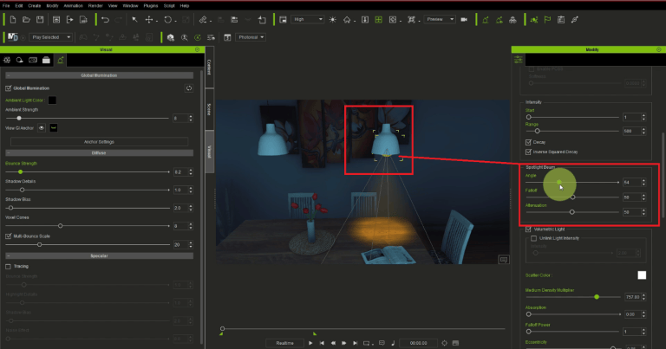Viewport: 666px width, 349px height.
Task: Activate the Rotate tool icon
Action: coord(167,20)
